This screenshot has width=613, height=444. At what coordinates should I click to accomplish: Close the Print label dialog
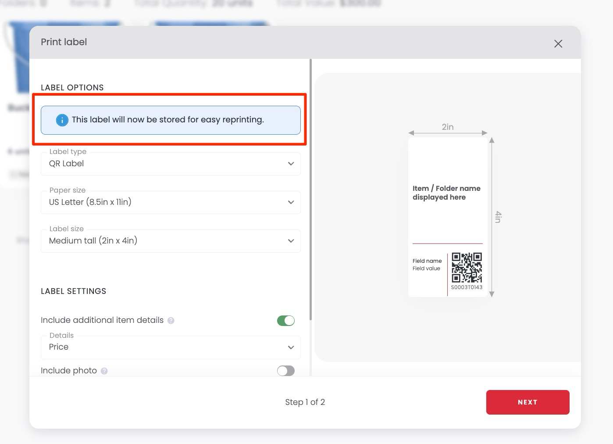click(x=558, y=44)
